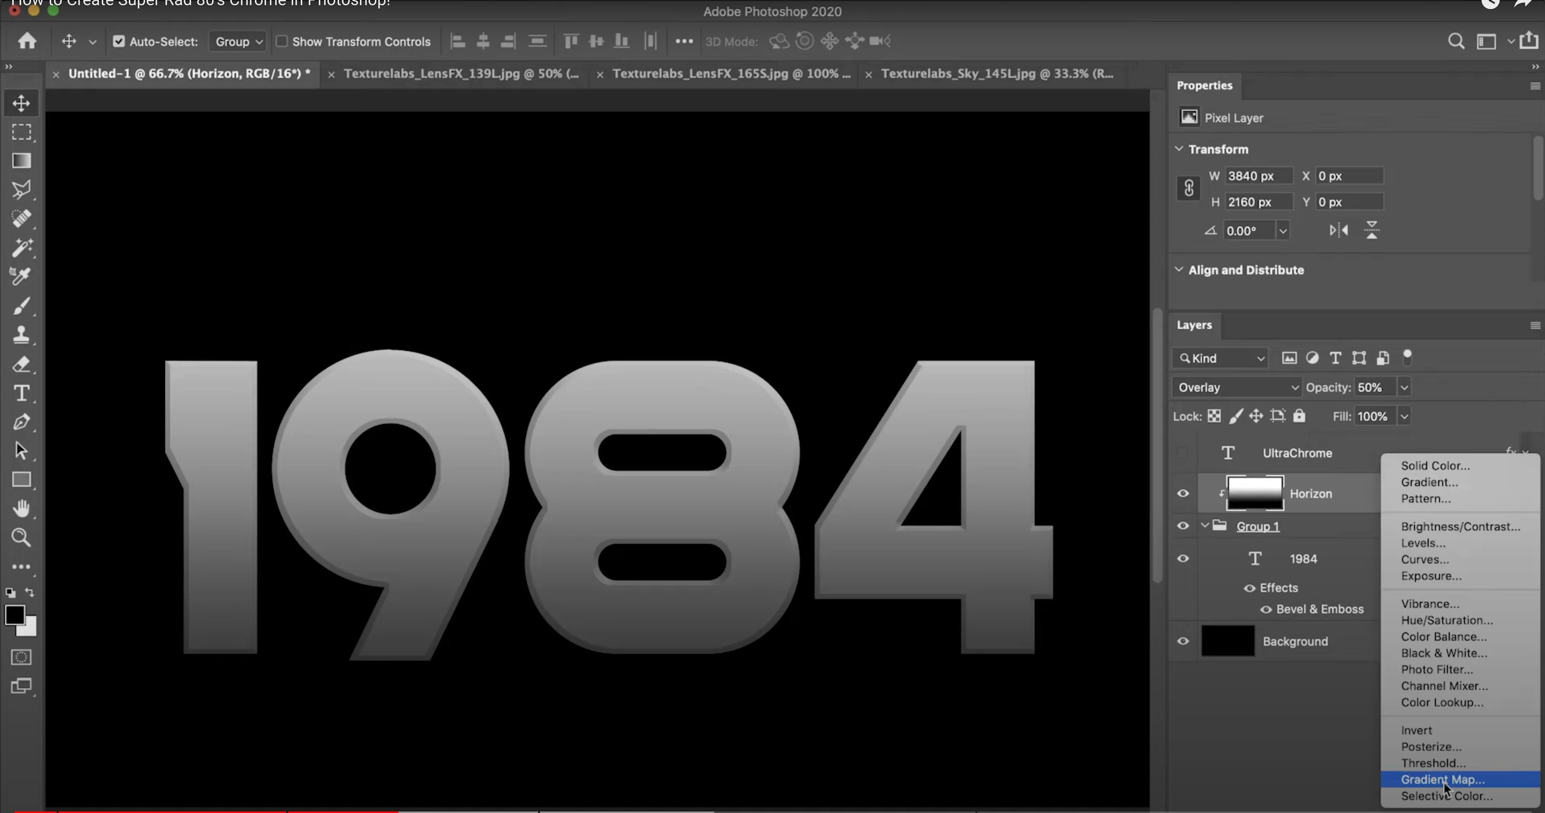The width and height of the screenshot is (1545, 813).
Task: Select the Pen tool
Action: 21,422
